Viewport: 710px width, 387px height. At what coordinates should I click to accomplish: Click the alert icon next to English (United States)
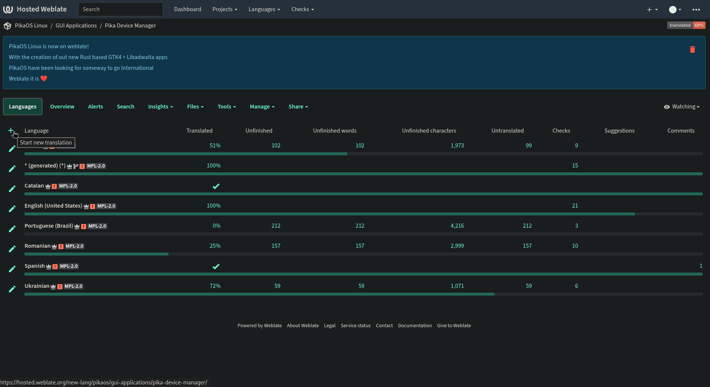click(93, 206)
